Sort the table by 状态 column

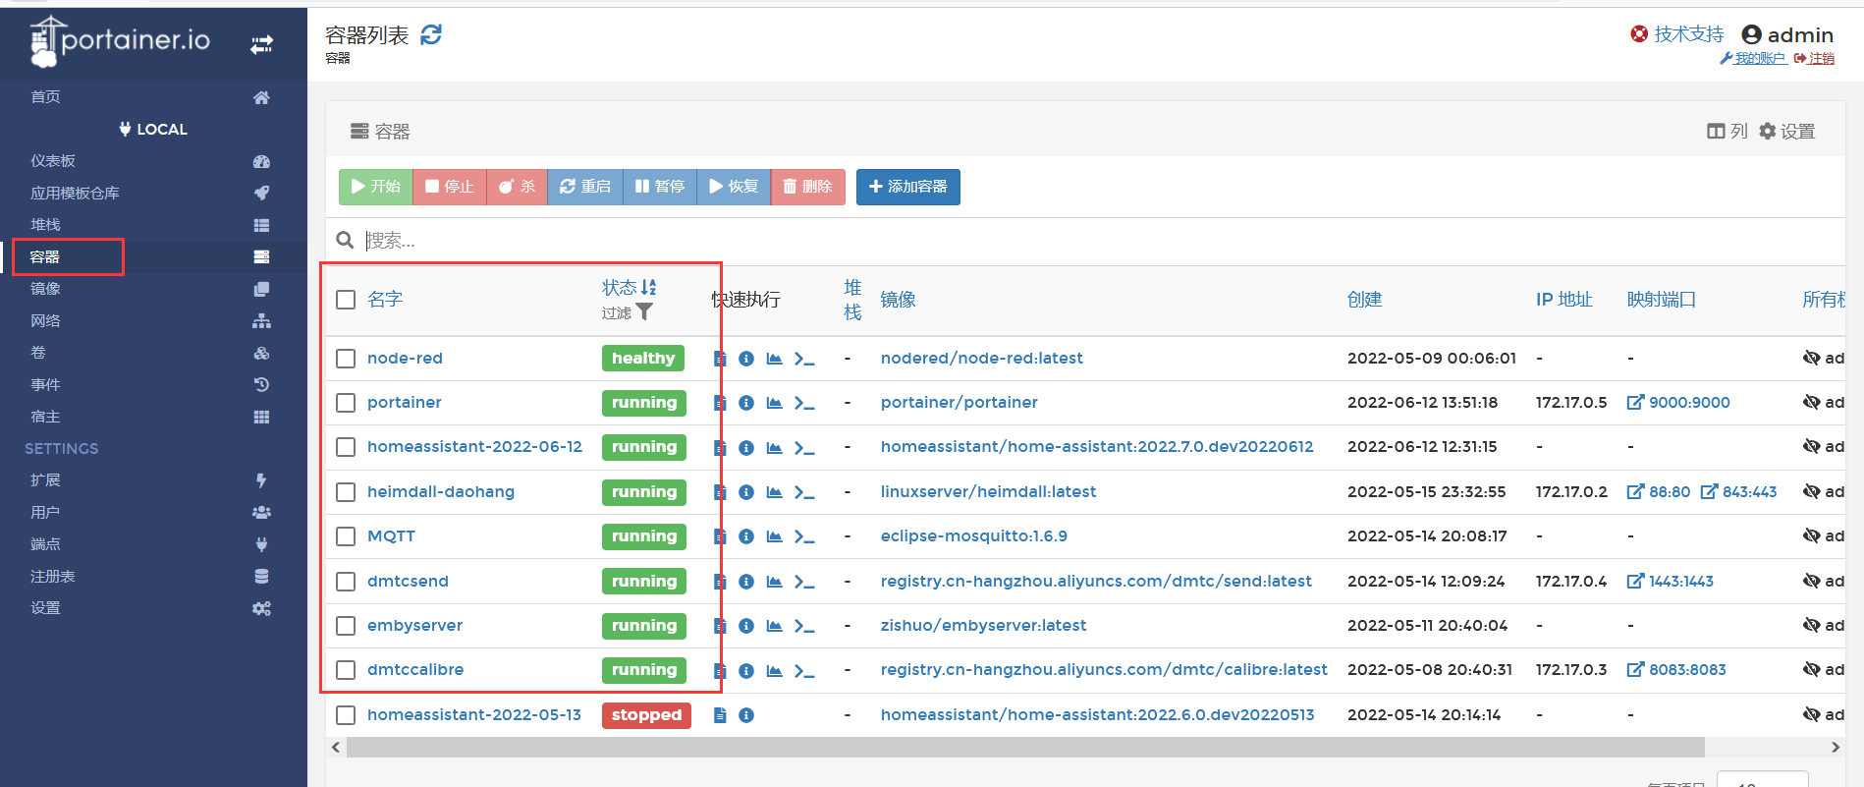coord(620,287)
